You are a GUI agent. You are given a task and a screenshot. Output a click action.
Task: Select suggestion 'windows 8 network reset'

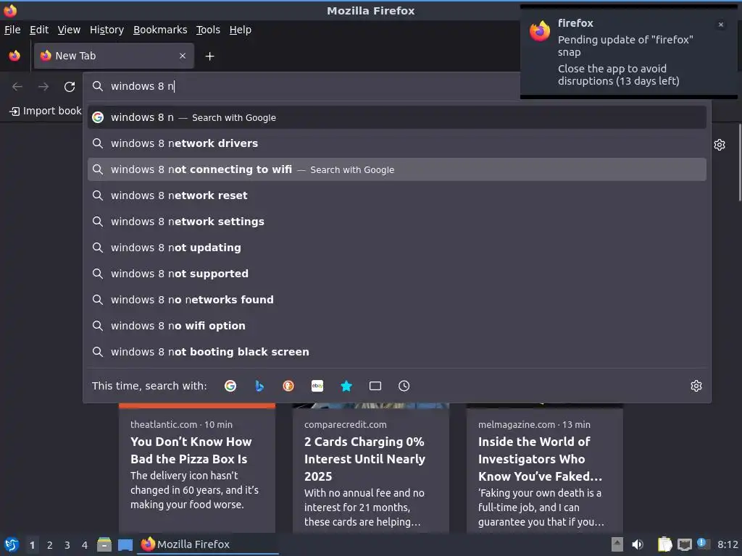(x=396, y=195)
